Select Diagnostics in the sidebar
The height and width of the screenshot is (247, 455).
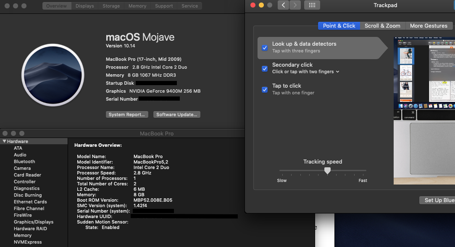pyautogui.click(x=27, y=188)
